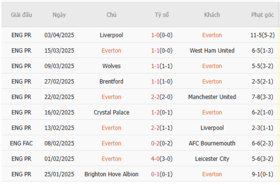
Task: Click the 03/04/2025 match date
Action: [59, 35]
